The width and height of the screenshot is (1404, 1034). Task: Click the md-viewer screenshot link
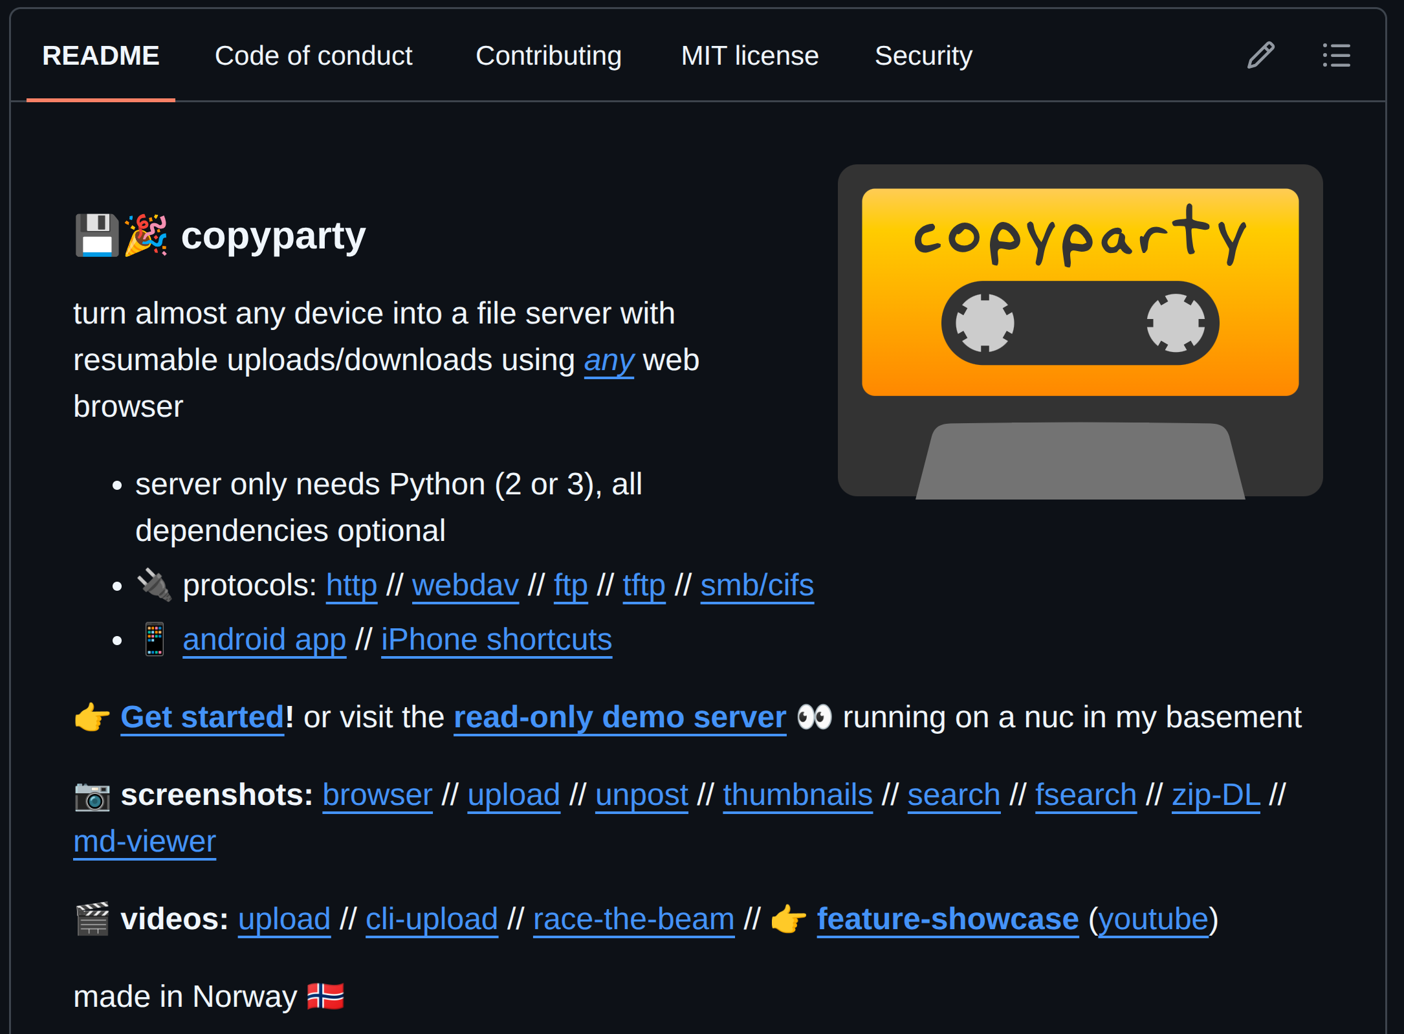(x=144, y=841)
